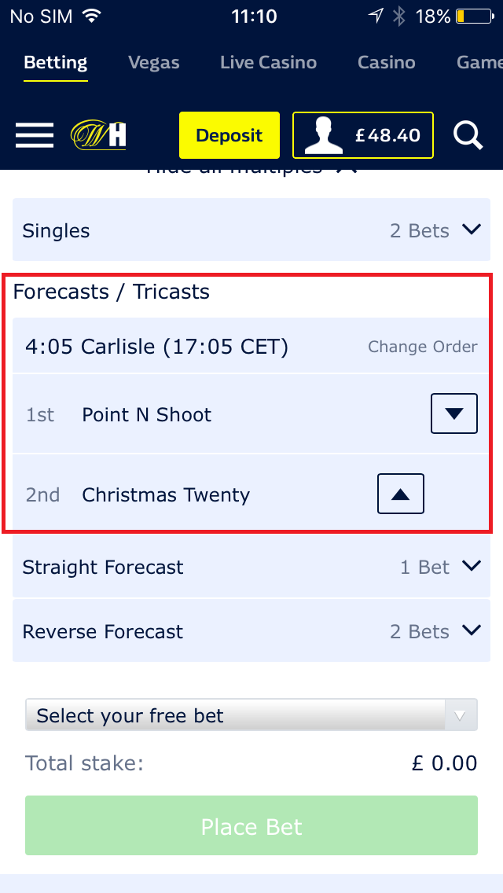Screen dimensions: 503x893
Task: Move Point N Shoot down using the arrow
Action: tap(453, 413)
